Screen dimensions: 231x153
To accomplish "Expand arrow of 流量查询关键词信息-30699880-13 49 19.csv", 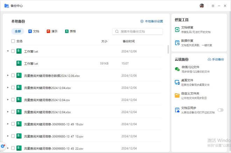I will click(x=8, y=124).
